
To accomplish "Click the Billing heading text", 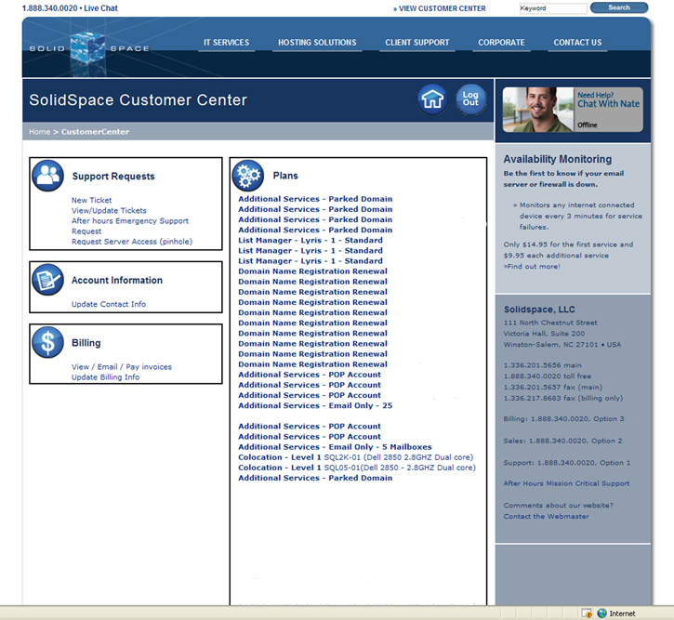I will (86, 343).
